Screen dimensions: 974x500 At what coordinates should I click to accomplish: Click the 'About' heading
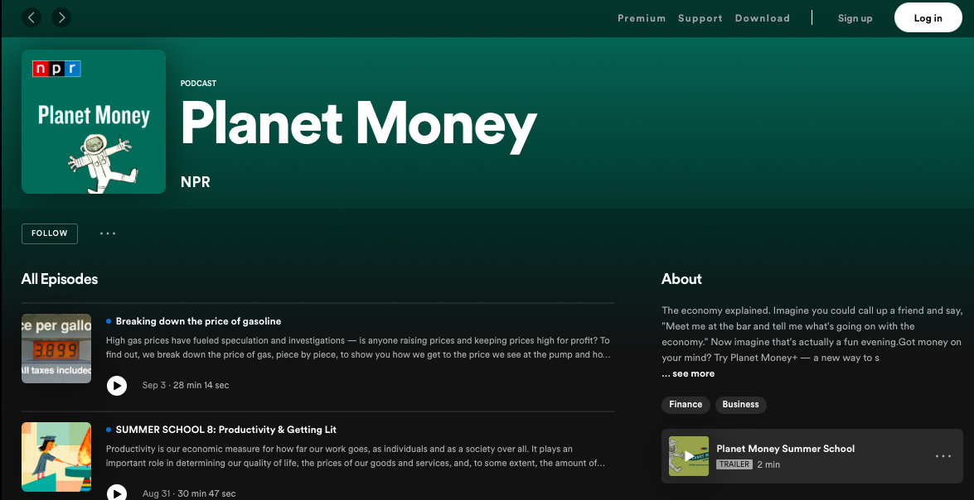681,279
